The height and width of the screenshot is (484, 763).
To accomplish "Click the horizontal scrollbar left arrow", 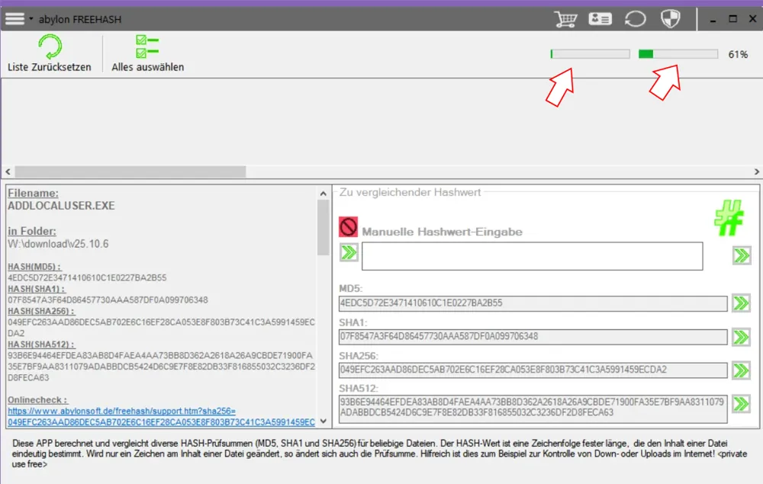I will (x=8, y=171).
